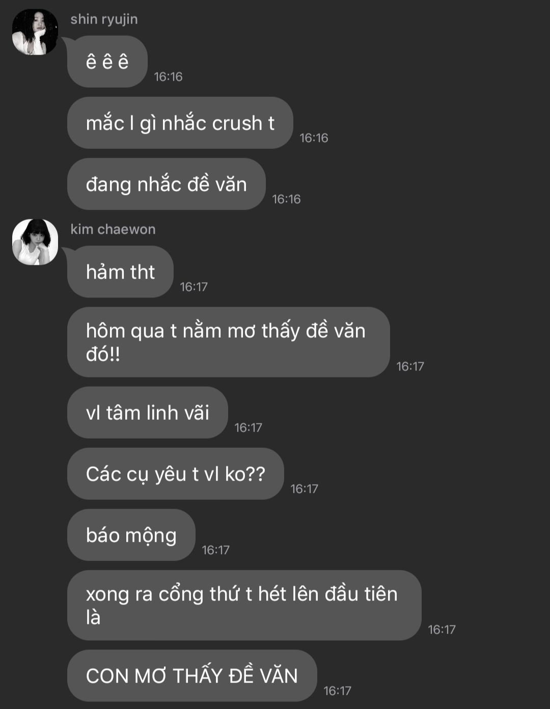The image size is (550, 709).
Task: Select the 'hảm tht' message bubble
Action: 120,272
